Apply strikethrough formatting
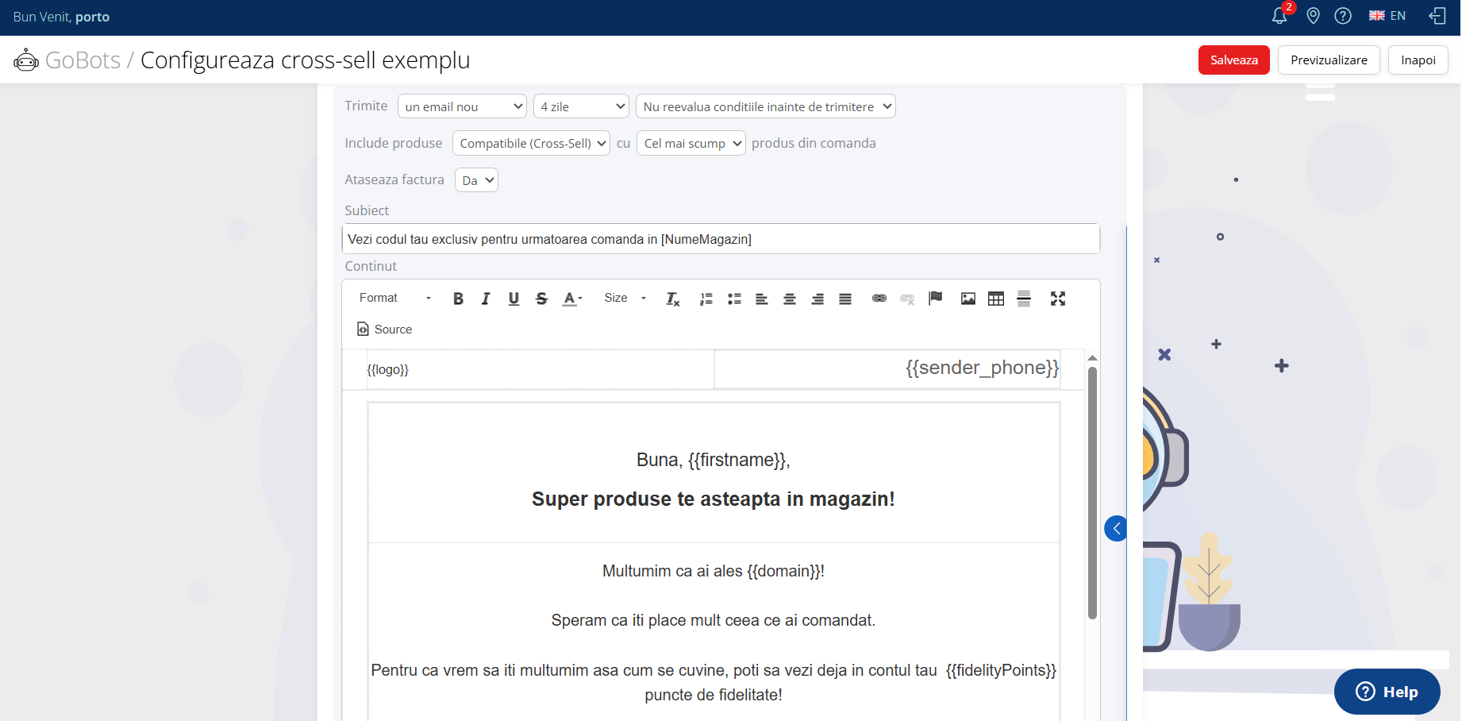 click(x=541, y=299)
